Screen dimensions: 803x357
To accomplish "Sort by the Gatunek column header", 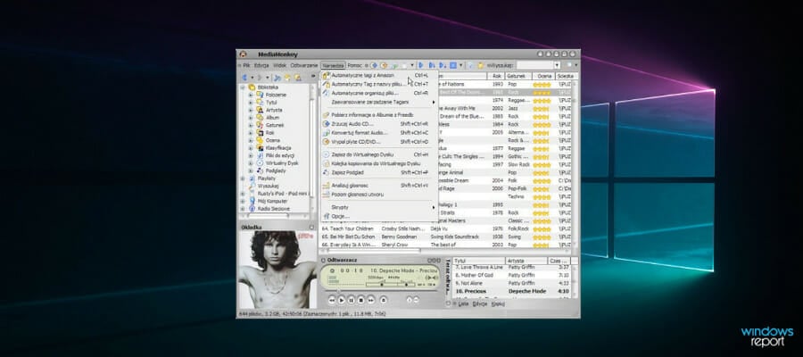I will tap(518, 76).
